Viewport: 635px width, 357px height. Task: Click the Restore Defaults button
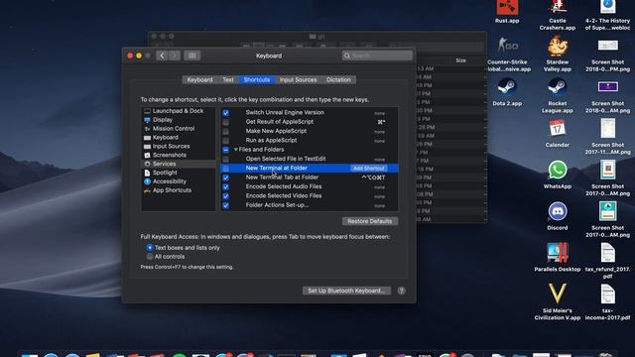click(370, 221)
